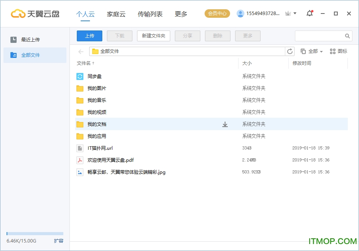The image size is (359, 251).
Task: Click the search magnifier icon
Action: click(347, 36)
